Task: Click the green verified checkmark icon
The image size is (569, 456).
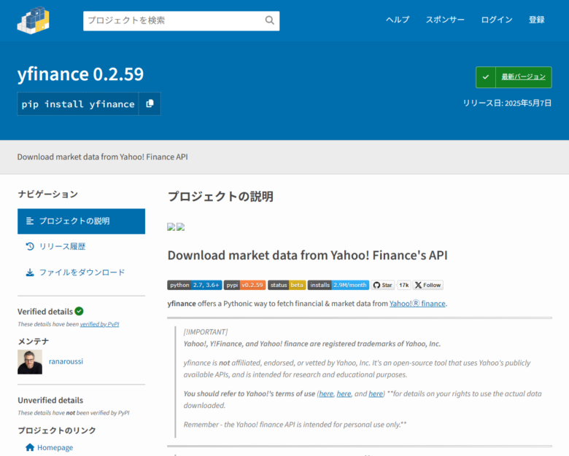Action: coord(79,311)
